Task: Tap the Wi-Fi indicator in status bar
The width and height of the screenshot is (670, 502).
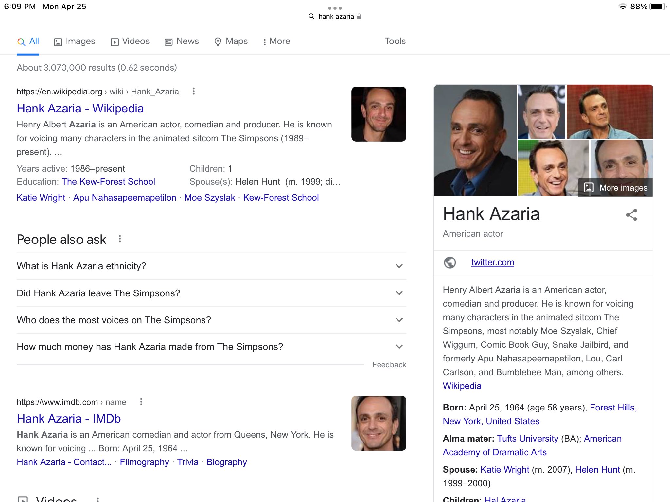Action: click(623, 7)
